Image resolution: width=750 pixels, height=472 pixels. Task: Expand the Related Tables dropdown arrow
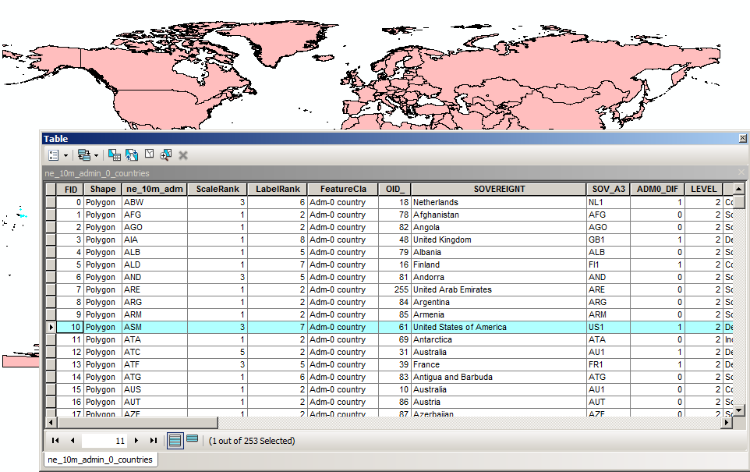pos(96,154)
